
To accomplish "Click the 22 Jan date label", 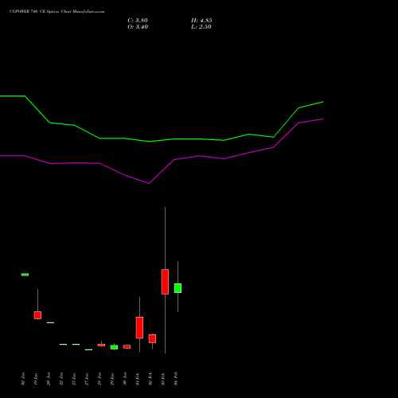I will (x=61, y=379).
